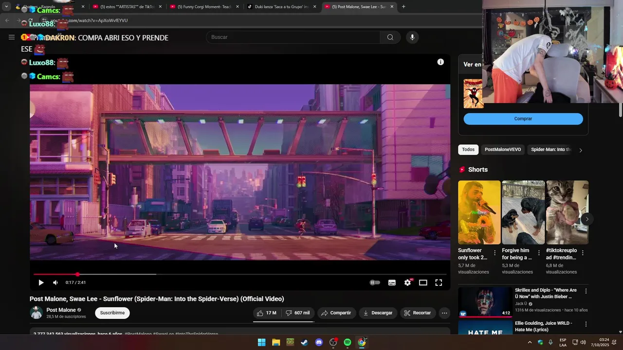
Task: Open Steam from taskbar
Action: [304, 342]
